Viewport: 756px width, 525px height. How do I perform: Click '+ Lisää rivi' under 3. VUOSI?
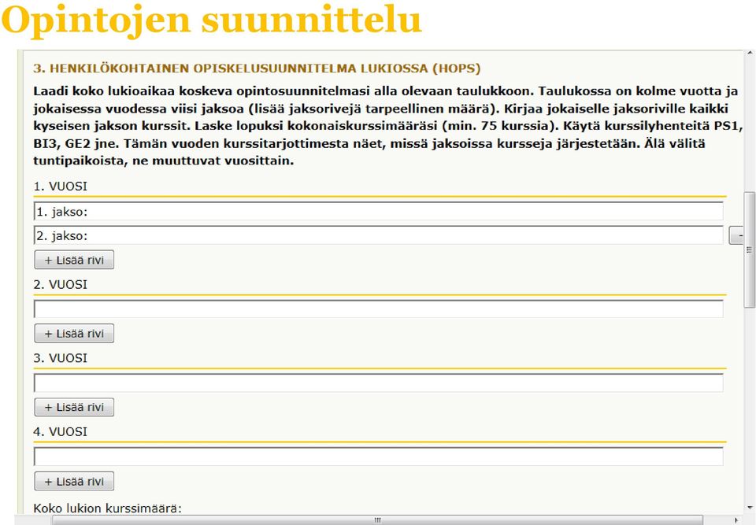click(74, 407)
